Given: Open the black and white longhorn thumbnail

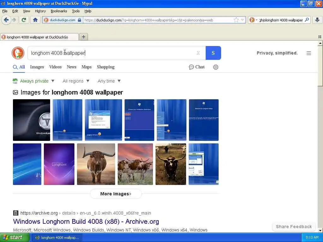Looking at the screenshot, I should coord(171,164).
